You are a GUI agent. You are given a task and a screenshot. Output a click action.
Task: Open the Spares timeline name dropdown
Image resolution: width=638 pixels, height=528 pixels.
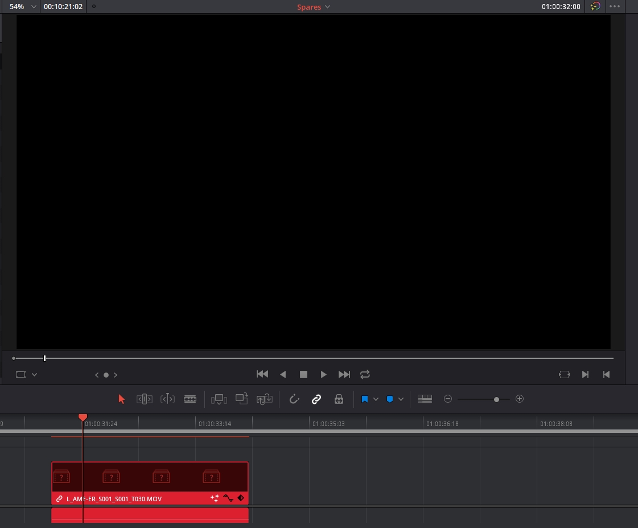pos(313,7)
